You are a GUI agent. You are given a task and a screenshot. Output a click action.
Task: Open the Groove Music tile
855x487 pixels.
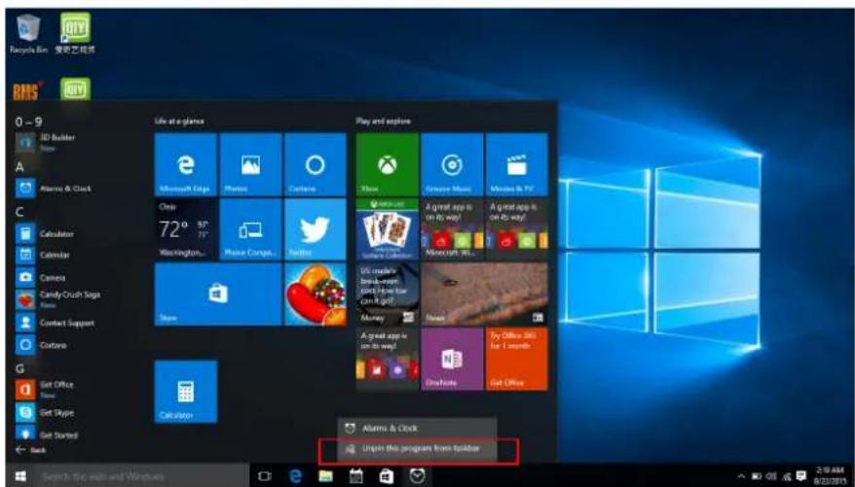pos(452,164)
